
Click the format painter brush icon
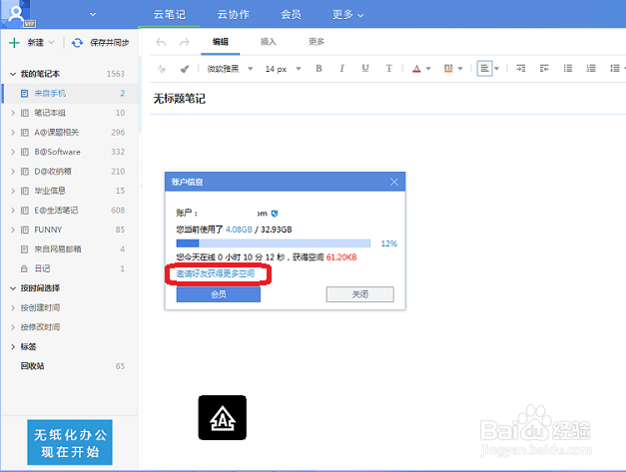click(x=184, y=69)
